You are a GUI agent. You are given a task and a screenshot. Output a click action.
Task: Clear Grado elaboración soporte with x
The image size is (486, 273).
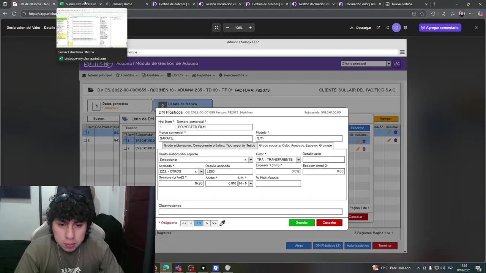coord(245,160)
